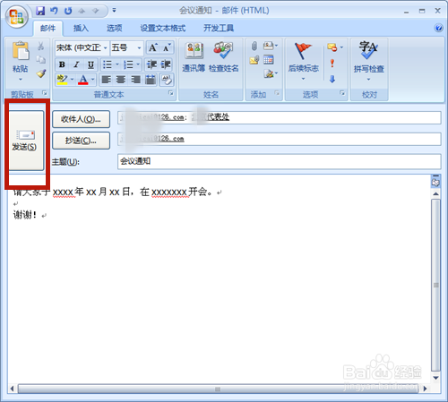Screen dimensions: 448x402
Task: Apply yellow text highlight color
Action: click(x=62, y=80)
